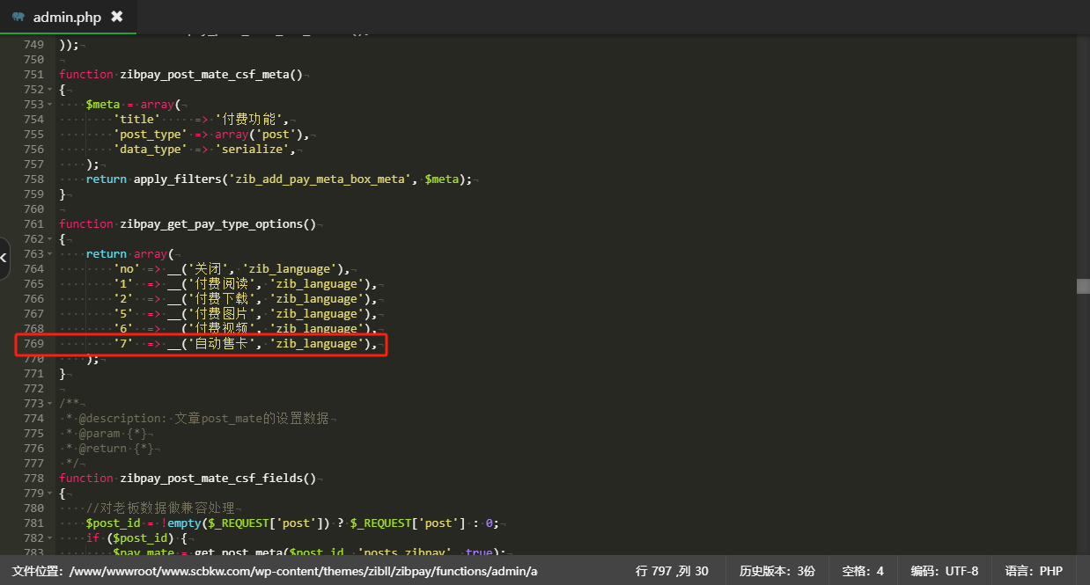This screenshot has height=585, width=1090.
Task: Click the 行 797, 列 30 cursor position indicator
Action: pyautogui.click(x=672, y=571)
